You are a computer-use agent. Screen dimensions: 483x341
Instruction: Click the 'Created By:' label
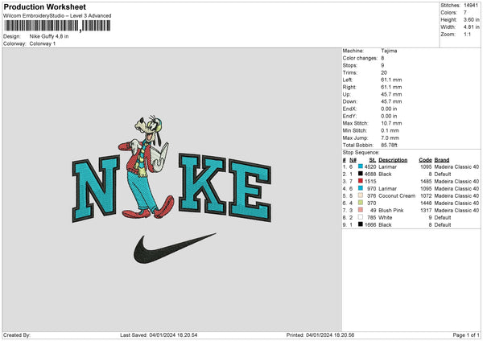click(17, 335)
